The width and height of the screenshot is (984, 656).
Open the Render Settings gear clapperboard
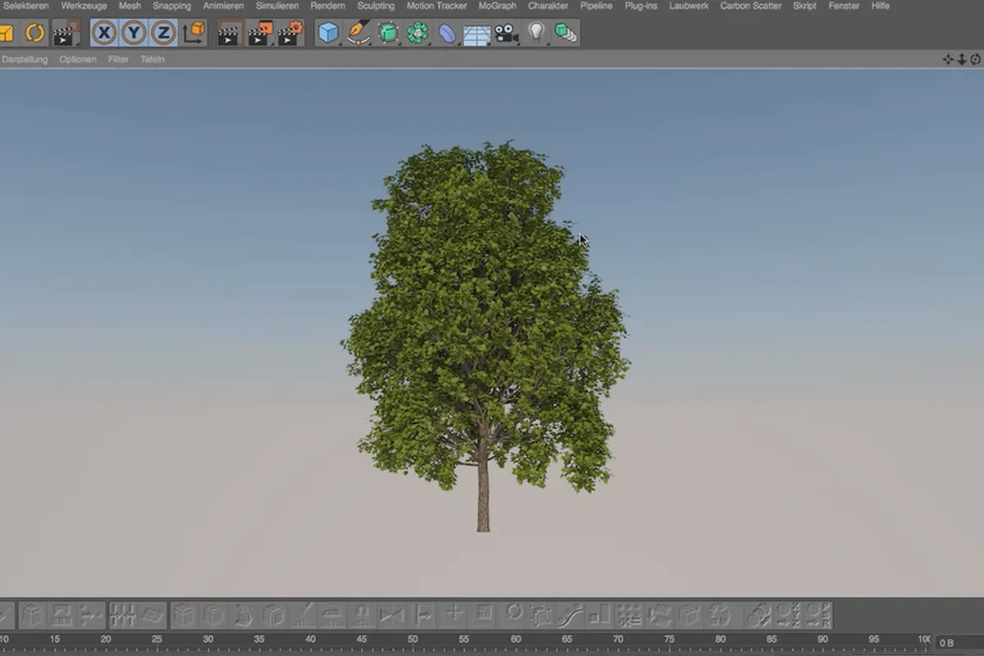pyautogui.click(x=290, y=33)
